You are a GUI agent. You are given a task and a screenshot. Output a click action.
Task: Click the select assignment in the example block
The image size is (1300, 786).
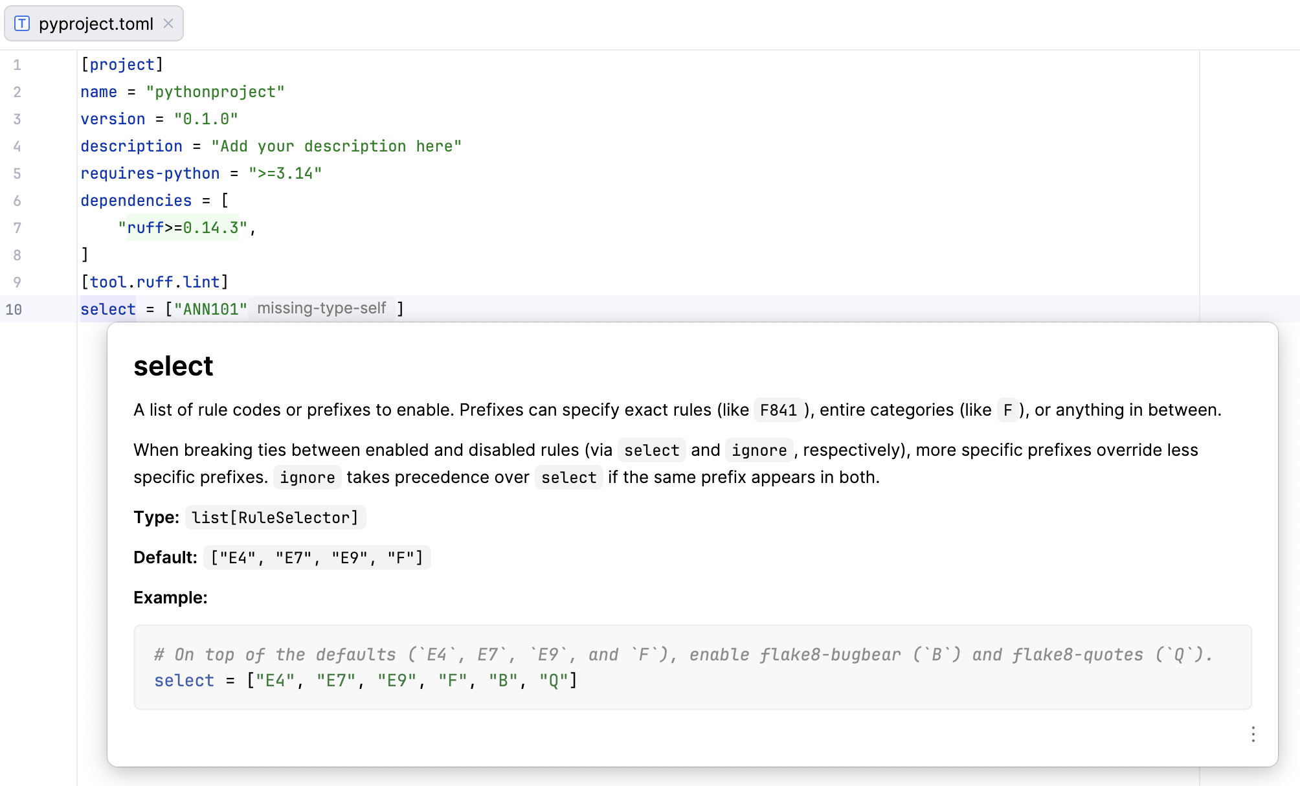click(185, 680)
